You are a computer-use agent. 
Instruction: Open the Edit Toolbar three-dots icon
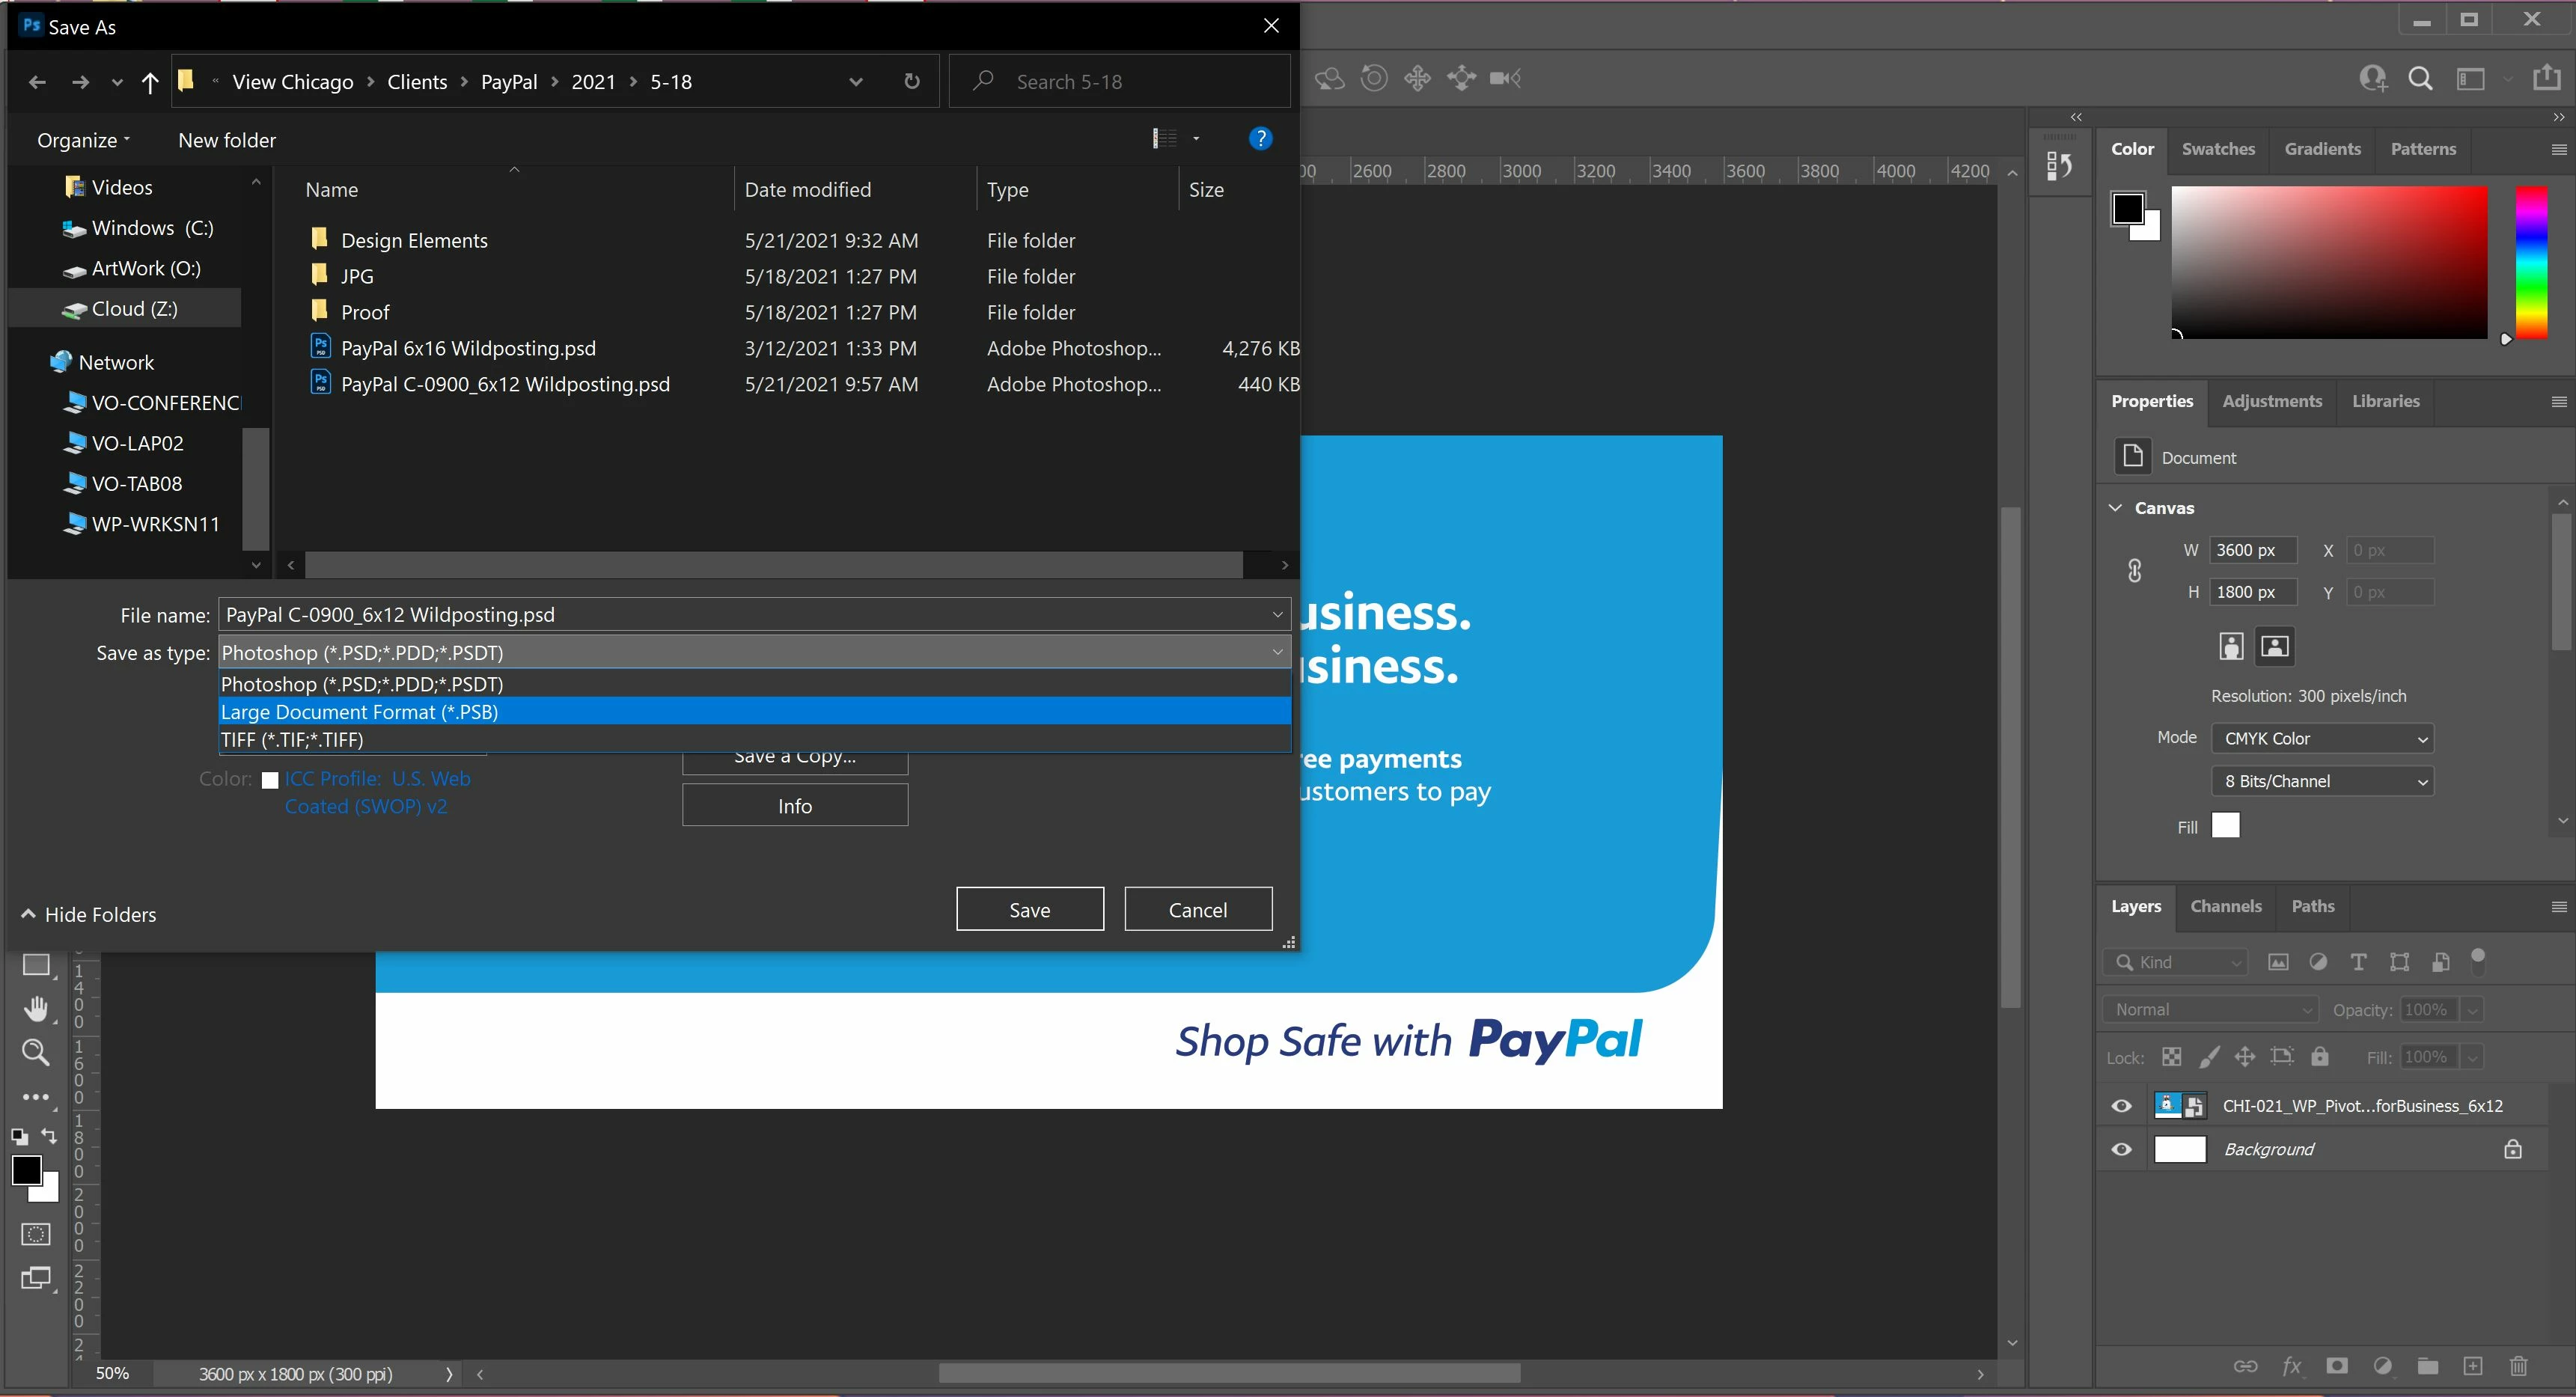36,1097
